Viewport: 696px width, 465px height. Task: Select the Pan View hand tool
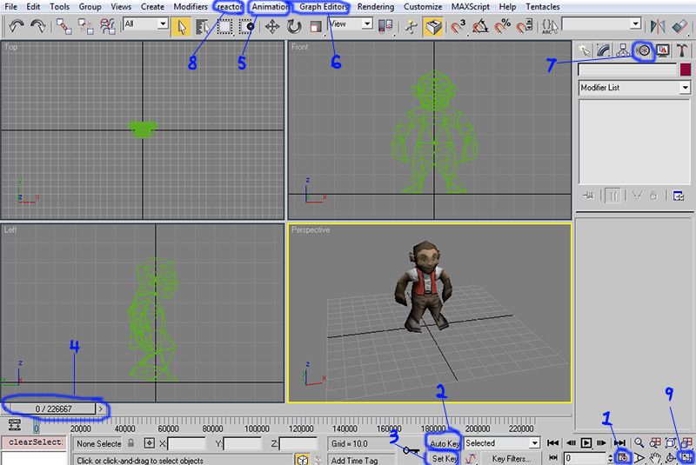coord(655,457)
